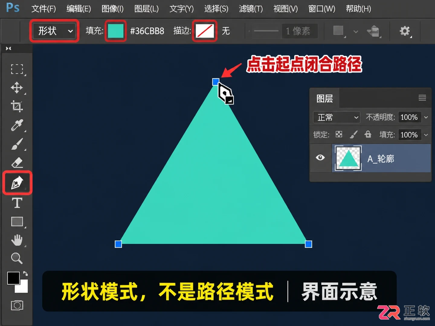The image size is (435, 326).
Task: Open the 描边 no-stroke swatch
Action: (x=205, y=31)
